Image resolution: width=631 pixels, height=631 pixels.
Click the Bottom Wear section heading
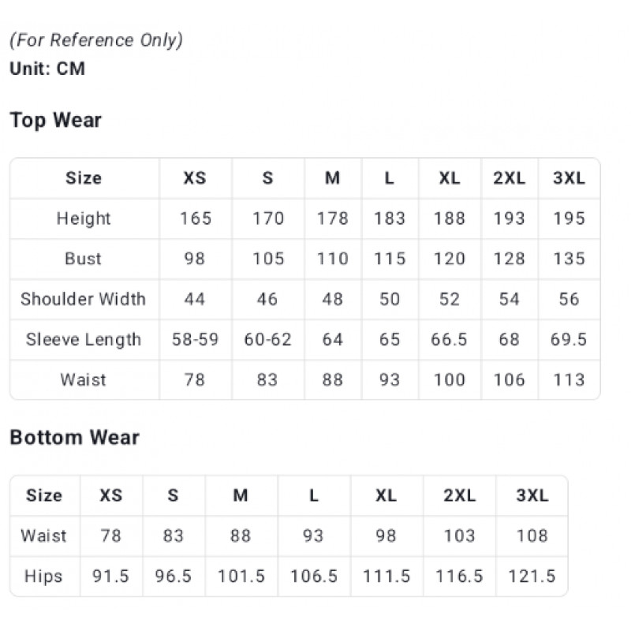(x=74, y=438)
